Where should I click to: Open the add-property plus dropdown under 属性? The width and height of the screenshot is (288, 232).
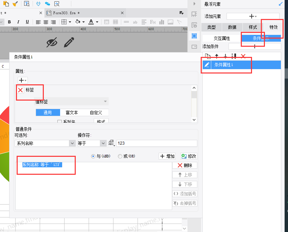coord(23,80)
